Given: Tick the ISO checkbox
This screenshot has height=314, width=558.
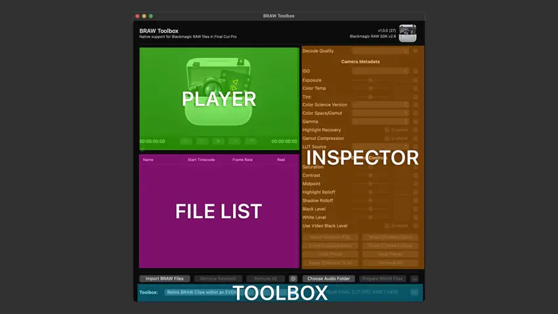Looking at the screenshot, I should (416, 71).
